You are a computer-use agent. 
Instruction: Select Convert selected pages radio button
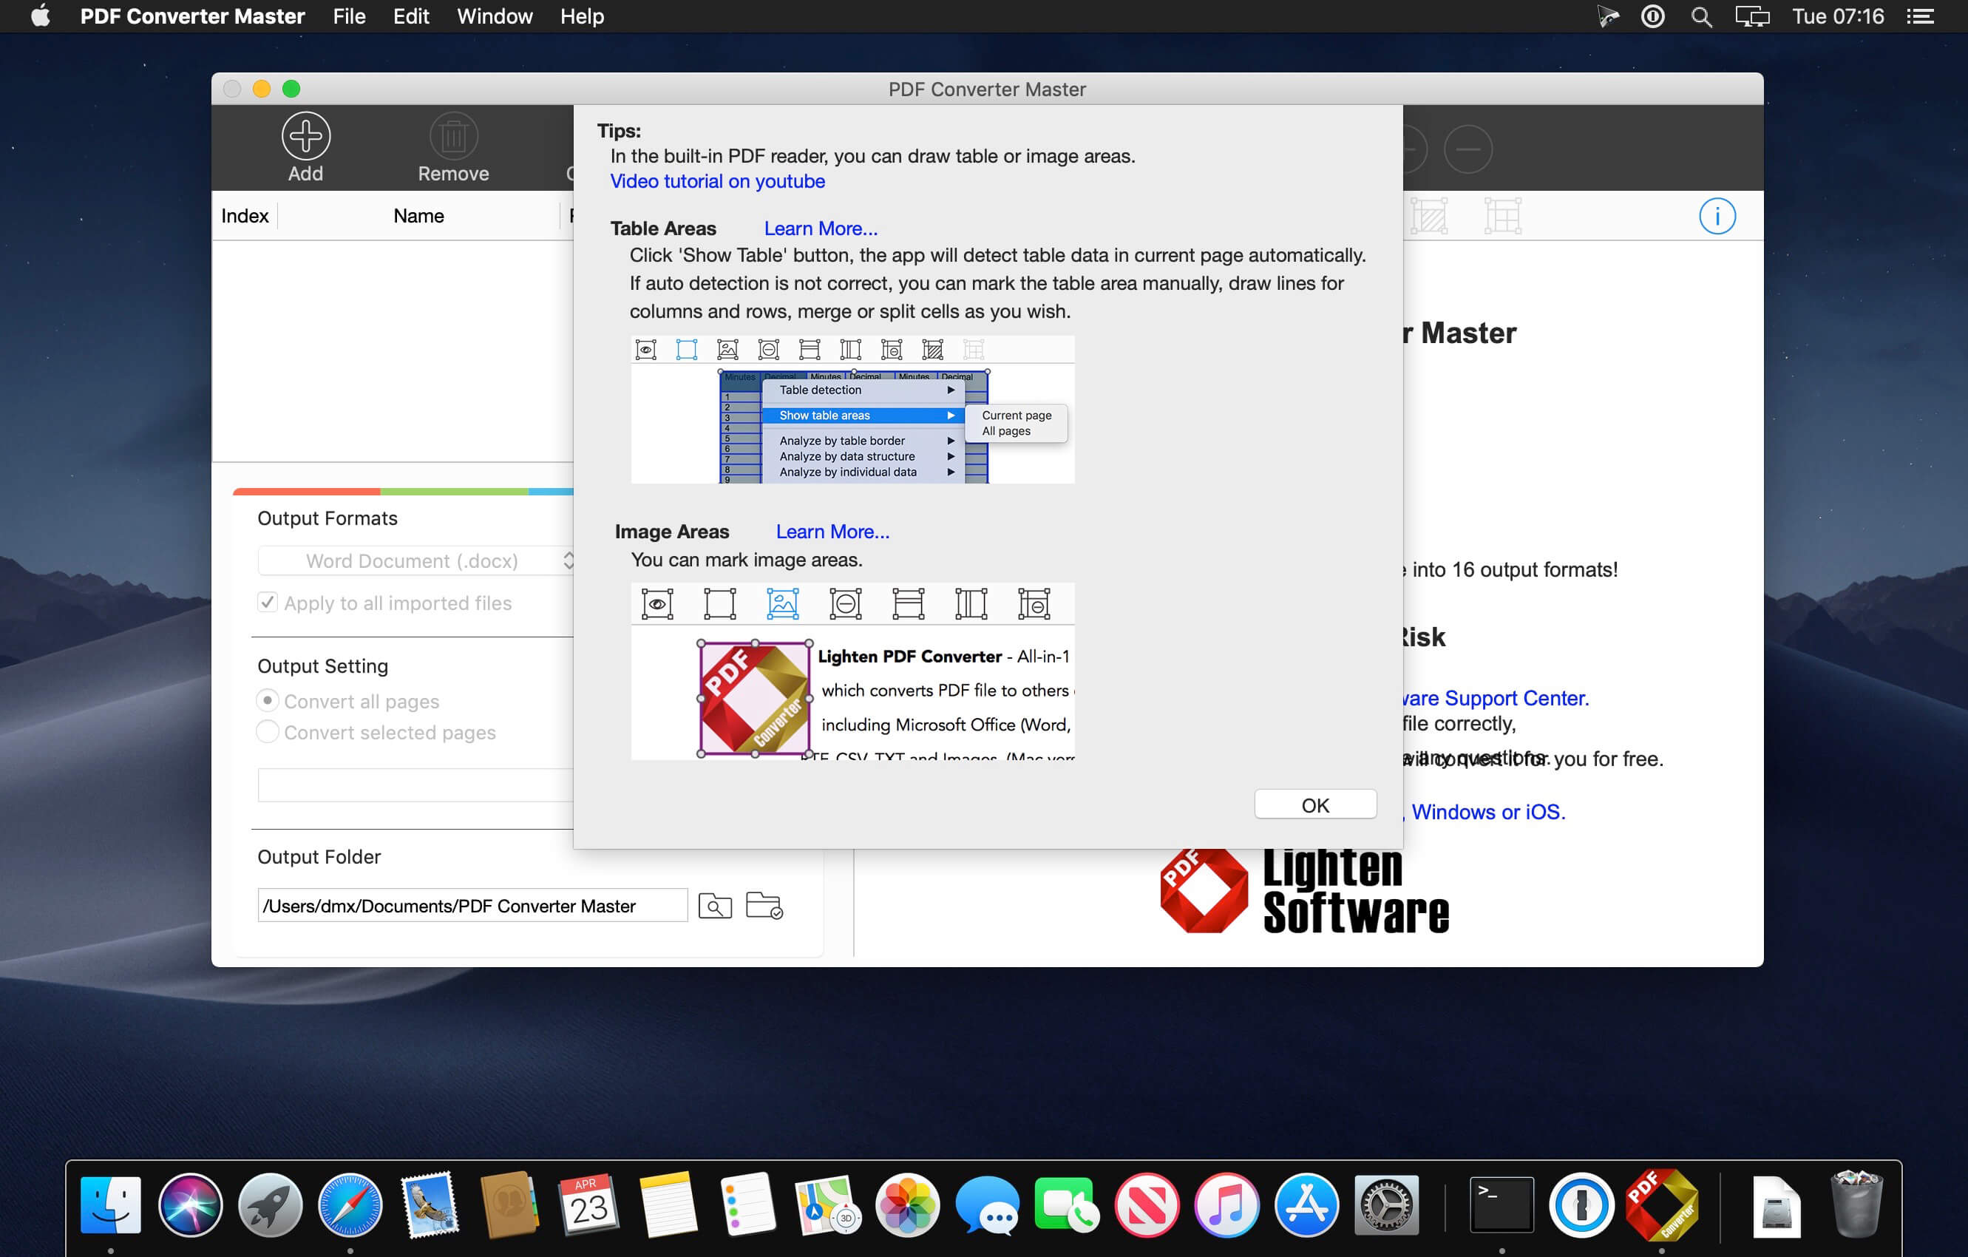pos(267,731)
